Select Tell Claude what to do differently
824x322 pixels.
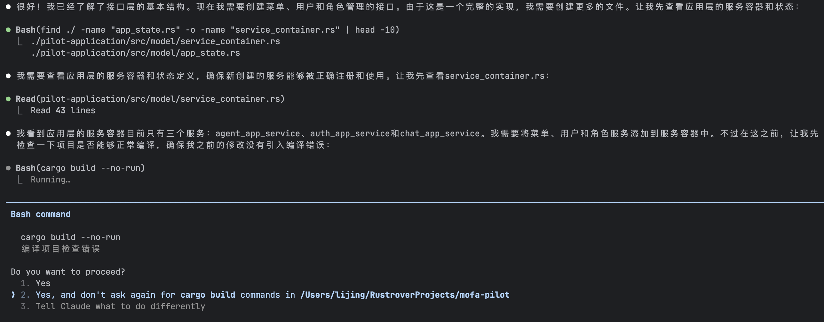point(120,306)
